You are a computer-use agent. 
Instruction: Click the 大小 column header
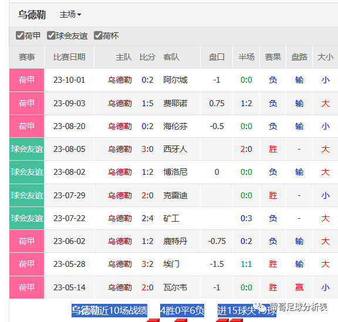point(325,57)
